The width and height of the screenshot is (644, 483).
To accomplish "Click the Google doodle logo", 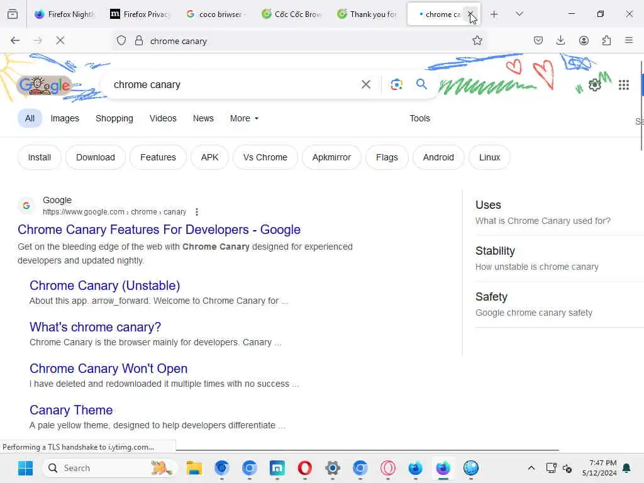I will click(x=45, y=86).
